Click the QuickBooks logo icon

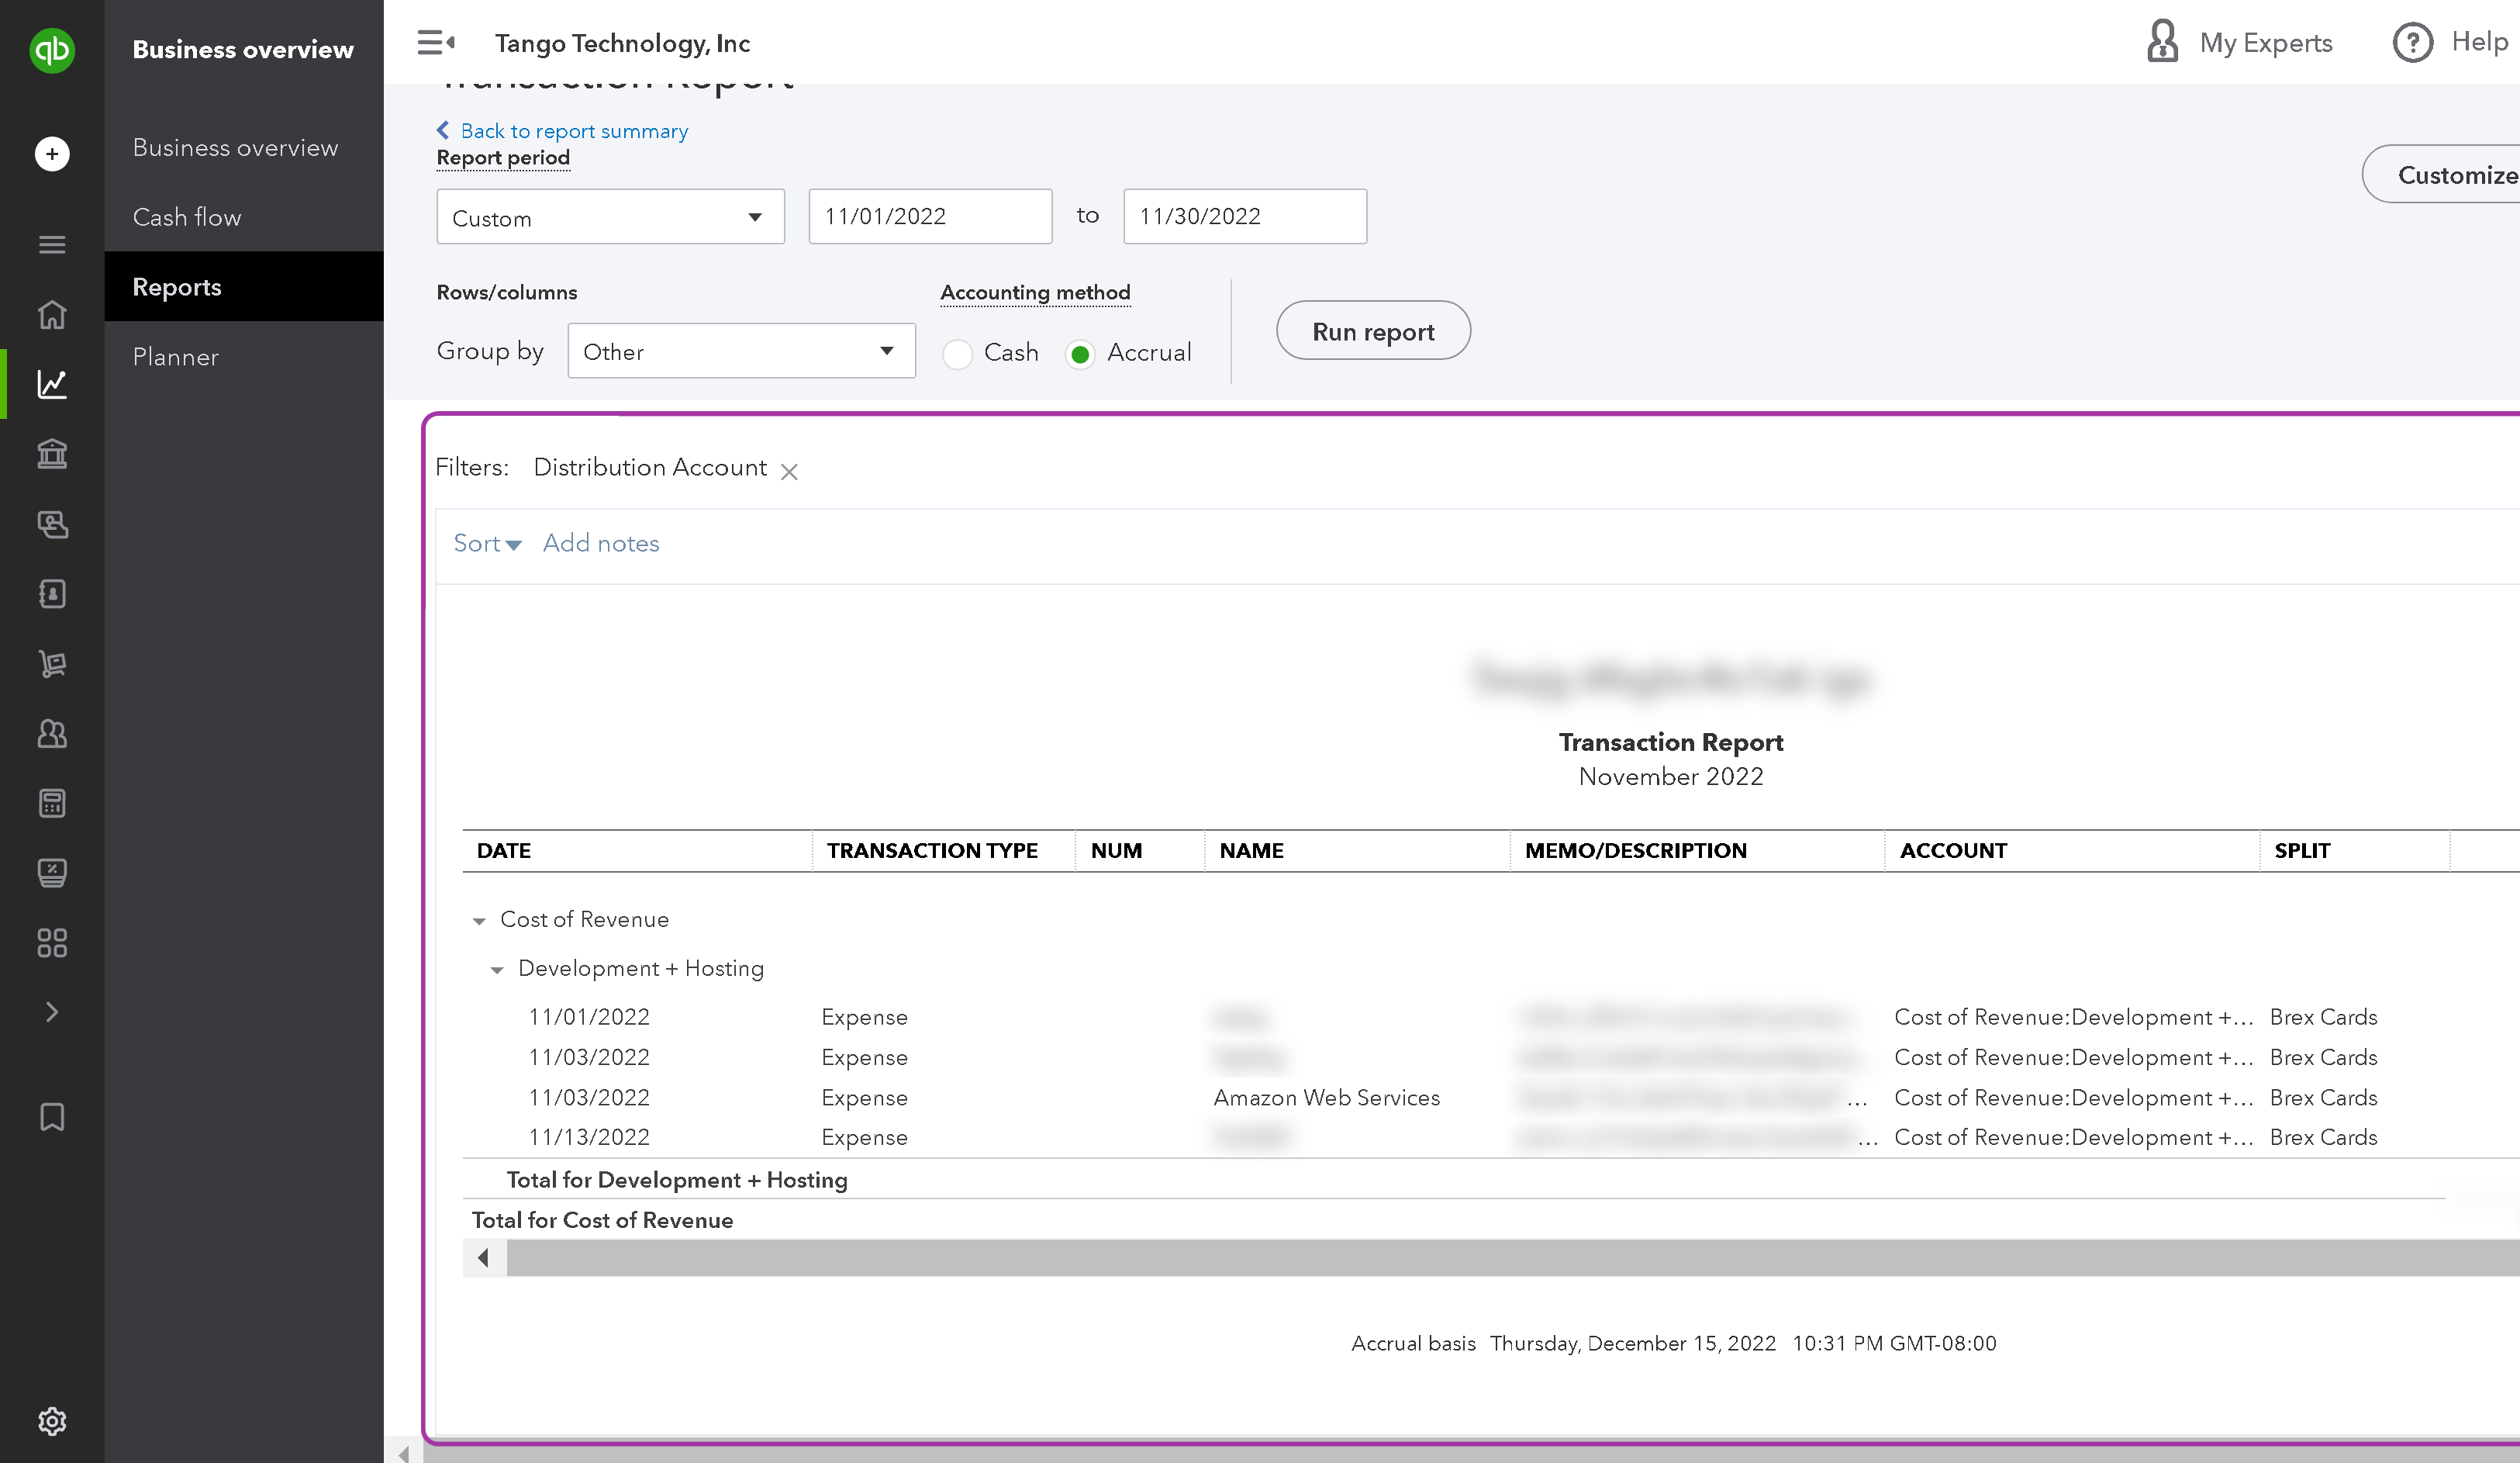(x=52, y=50)
